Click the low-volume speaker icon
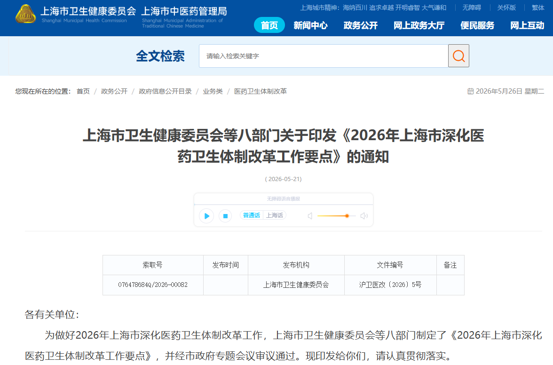The height and width of the screenshot is (365, 553). coord(310,216)
